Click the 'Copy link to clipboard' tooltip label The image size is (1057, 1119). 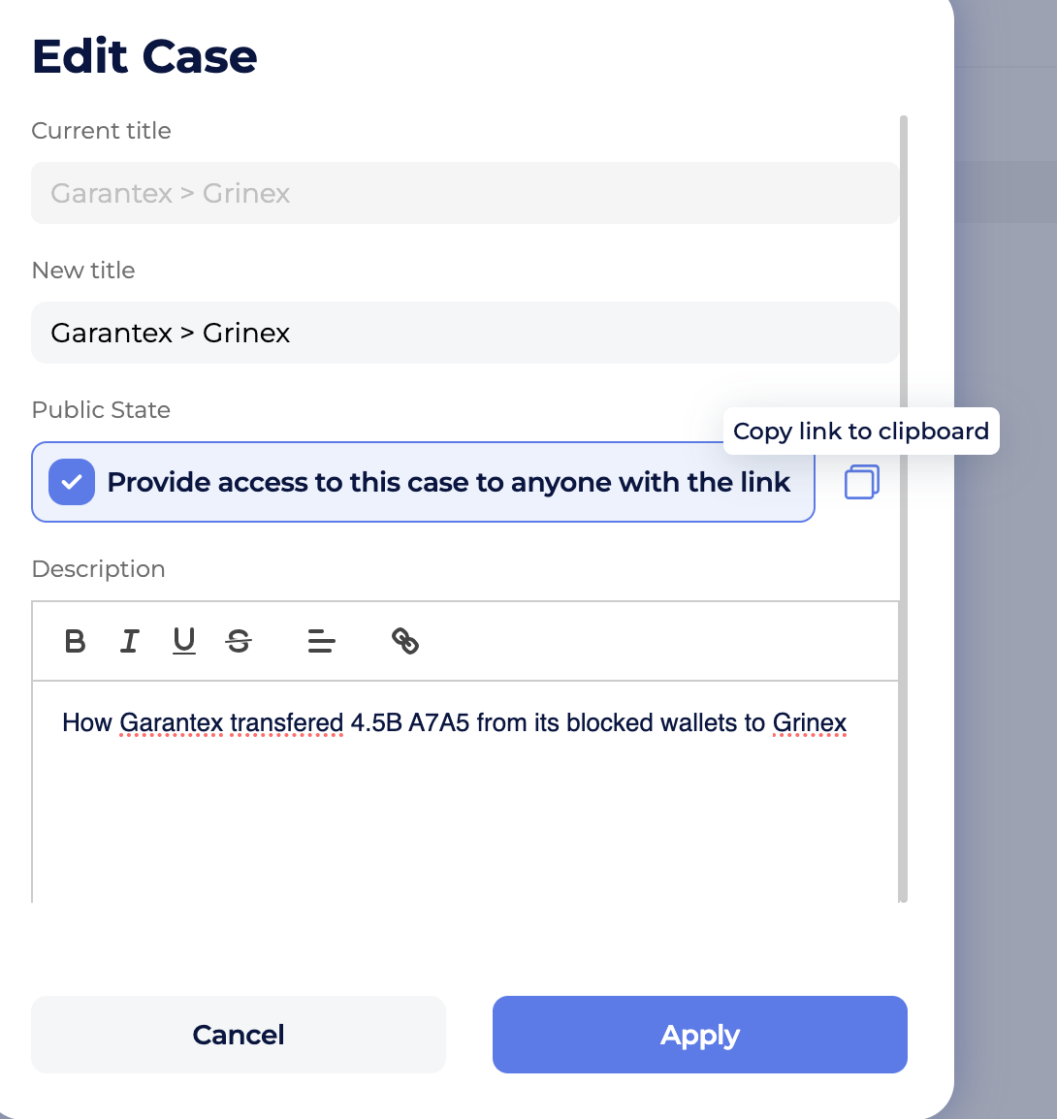point(860,431)
